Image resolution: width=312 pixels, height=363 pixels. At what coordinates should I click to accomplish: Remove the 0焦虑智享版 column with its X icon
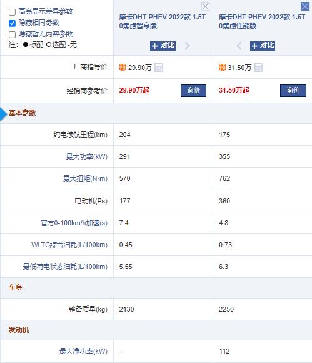click(205, 6)
